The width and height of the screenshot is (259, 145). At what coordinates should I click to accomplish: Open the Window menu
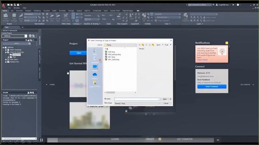click(x=17, y=8)
